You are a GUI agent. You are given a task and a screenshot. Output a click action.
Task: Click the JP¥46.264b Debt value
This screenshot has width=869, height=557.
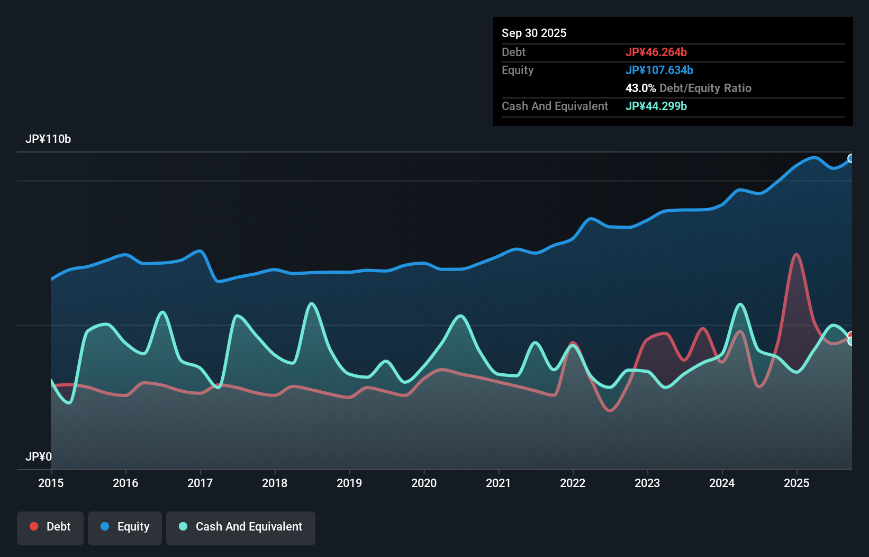[657, 52]
